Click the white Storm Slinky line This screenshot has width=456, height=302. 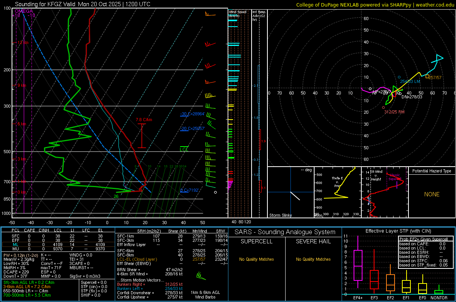(295, 196)
